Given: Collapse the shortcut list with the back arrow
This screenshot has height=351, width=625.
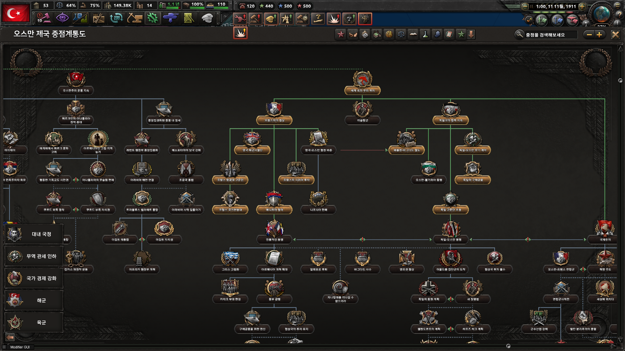Looking at the screenshot, I should point(10,337).
